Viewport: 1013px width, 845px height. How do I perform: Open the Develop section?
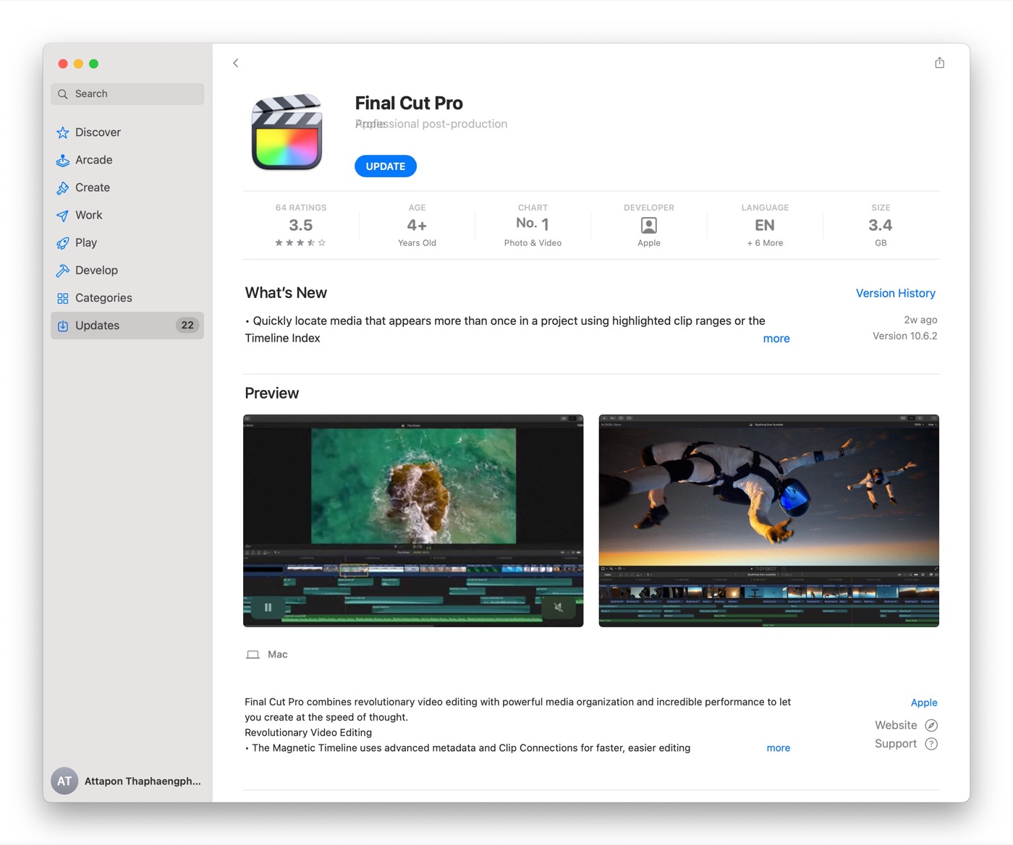[127, 271]
